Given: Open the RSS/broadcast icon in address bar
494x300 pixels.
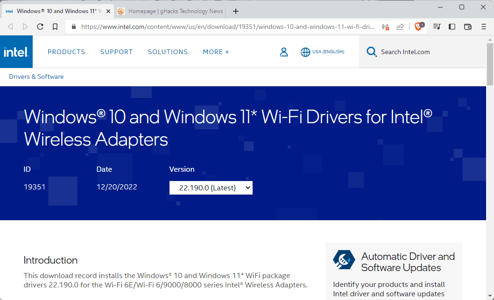Looking at the screenshot, I should [385, 27].
